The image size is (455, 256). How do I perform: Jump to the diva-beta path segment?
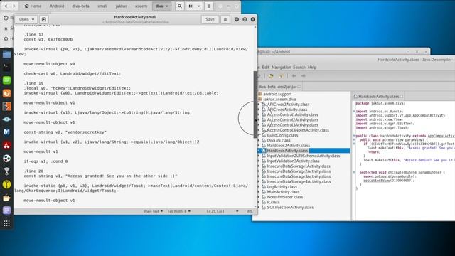tap(80, 6)
